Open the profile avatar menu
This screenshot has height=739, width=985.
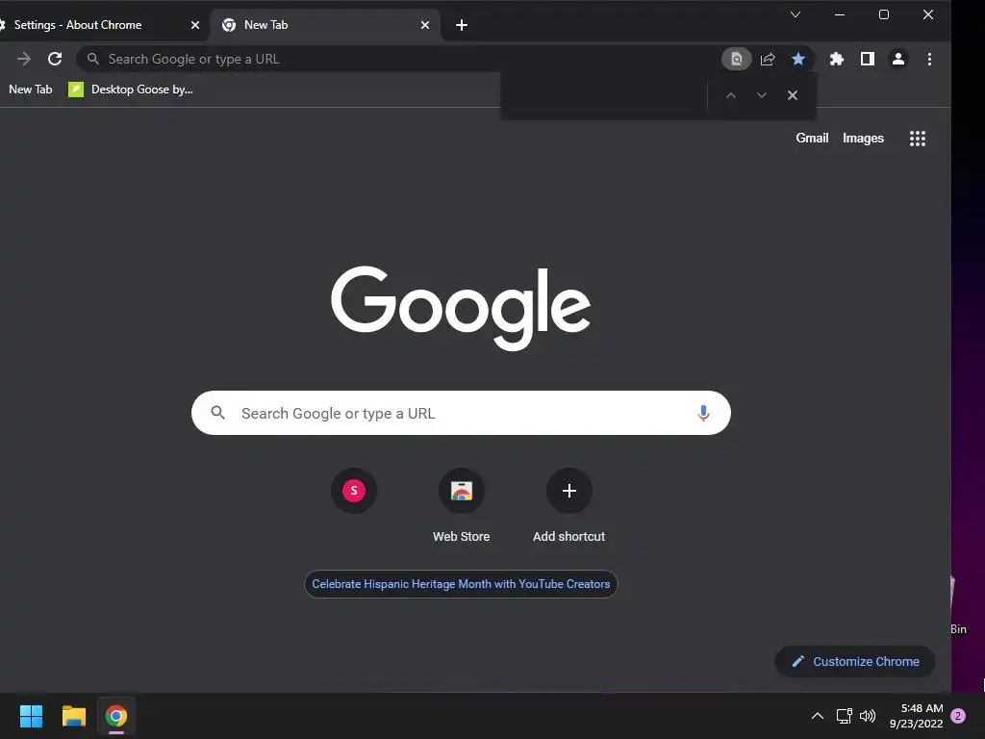coord(897,59)
